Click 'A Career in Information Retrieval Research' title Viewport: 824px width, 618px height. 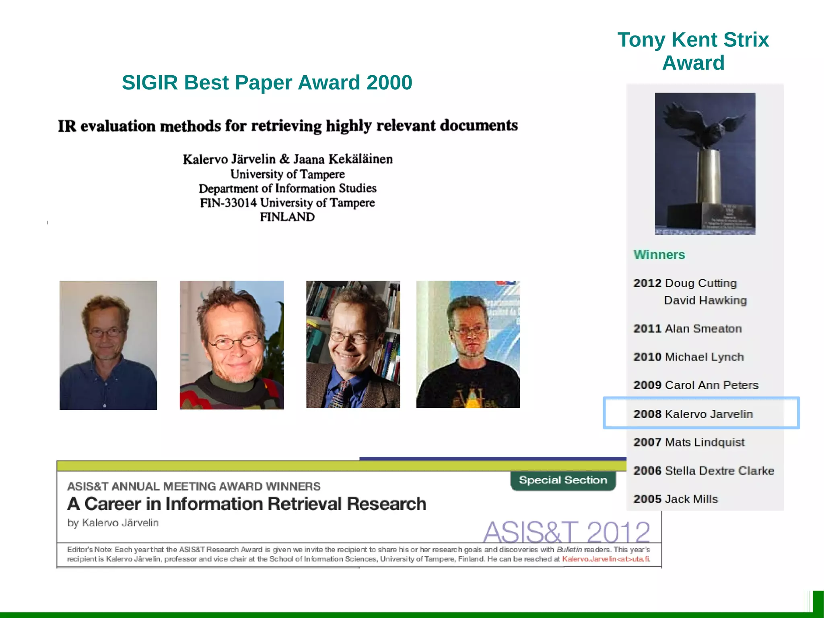(x=247, y=504)
